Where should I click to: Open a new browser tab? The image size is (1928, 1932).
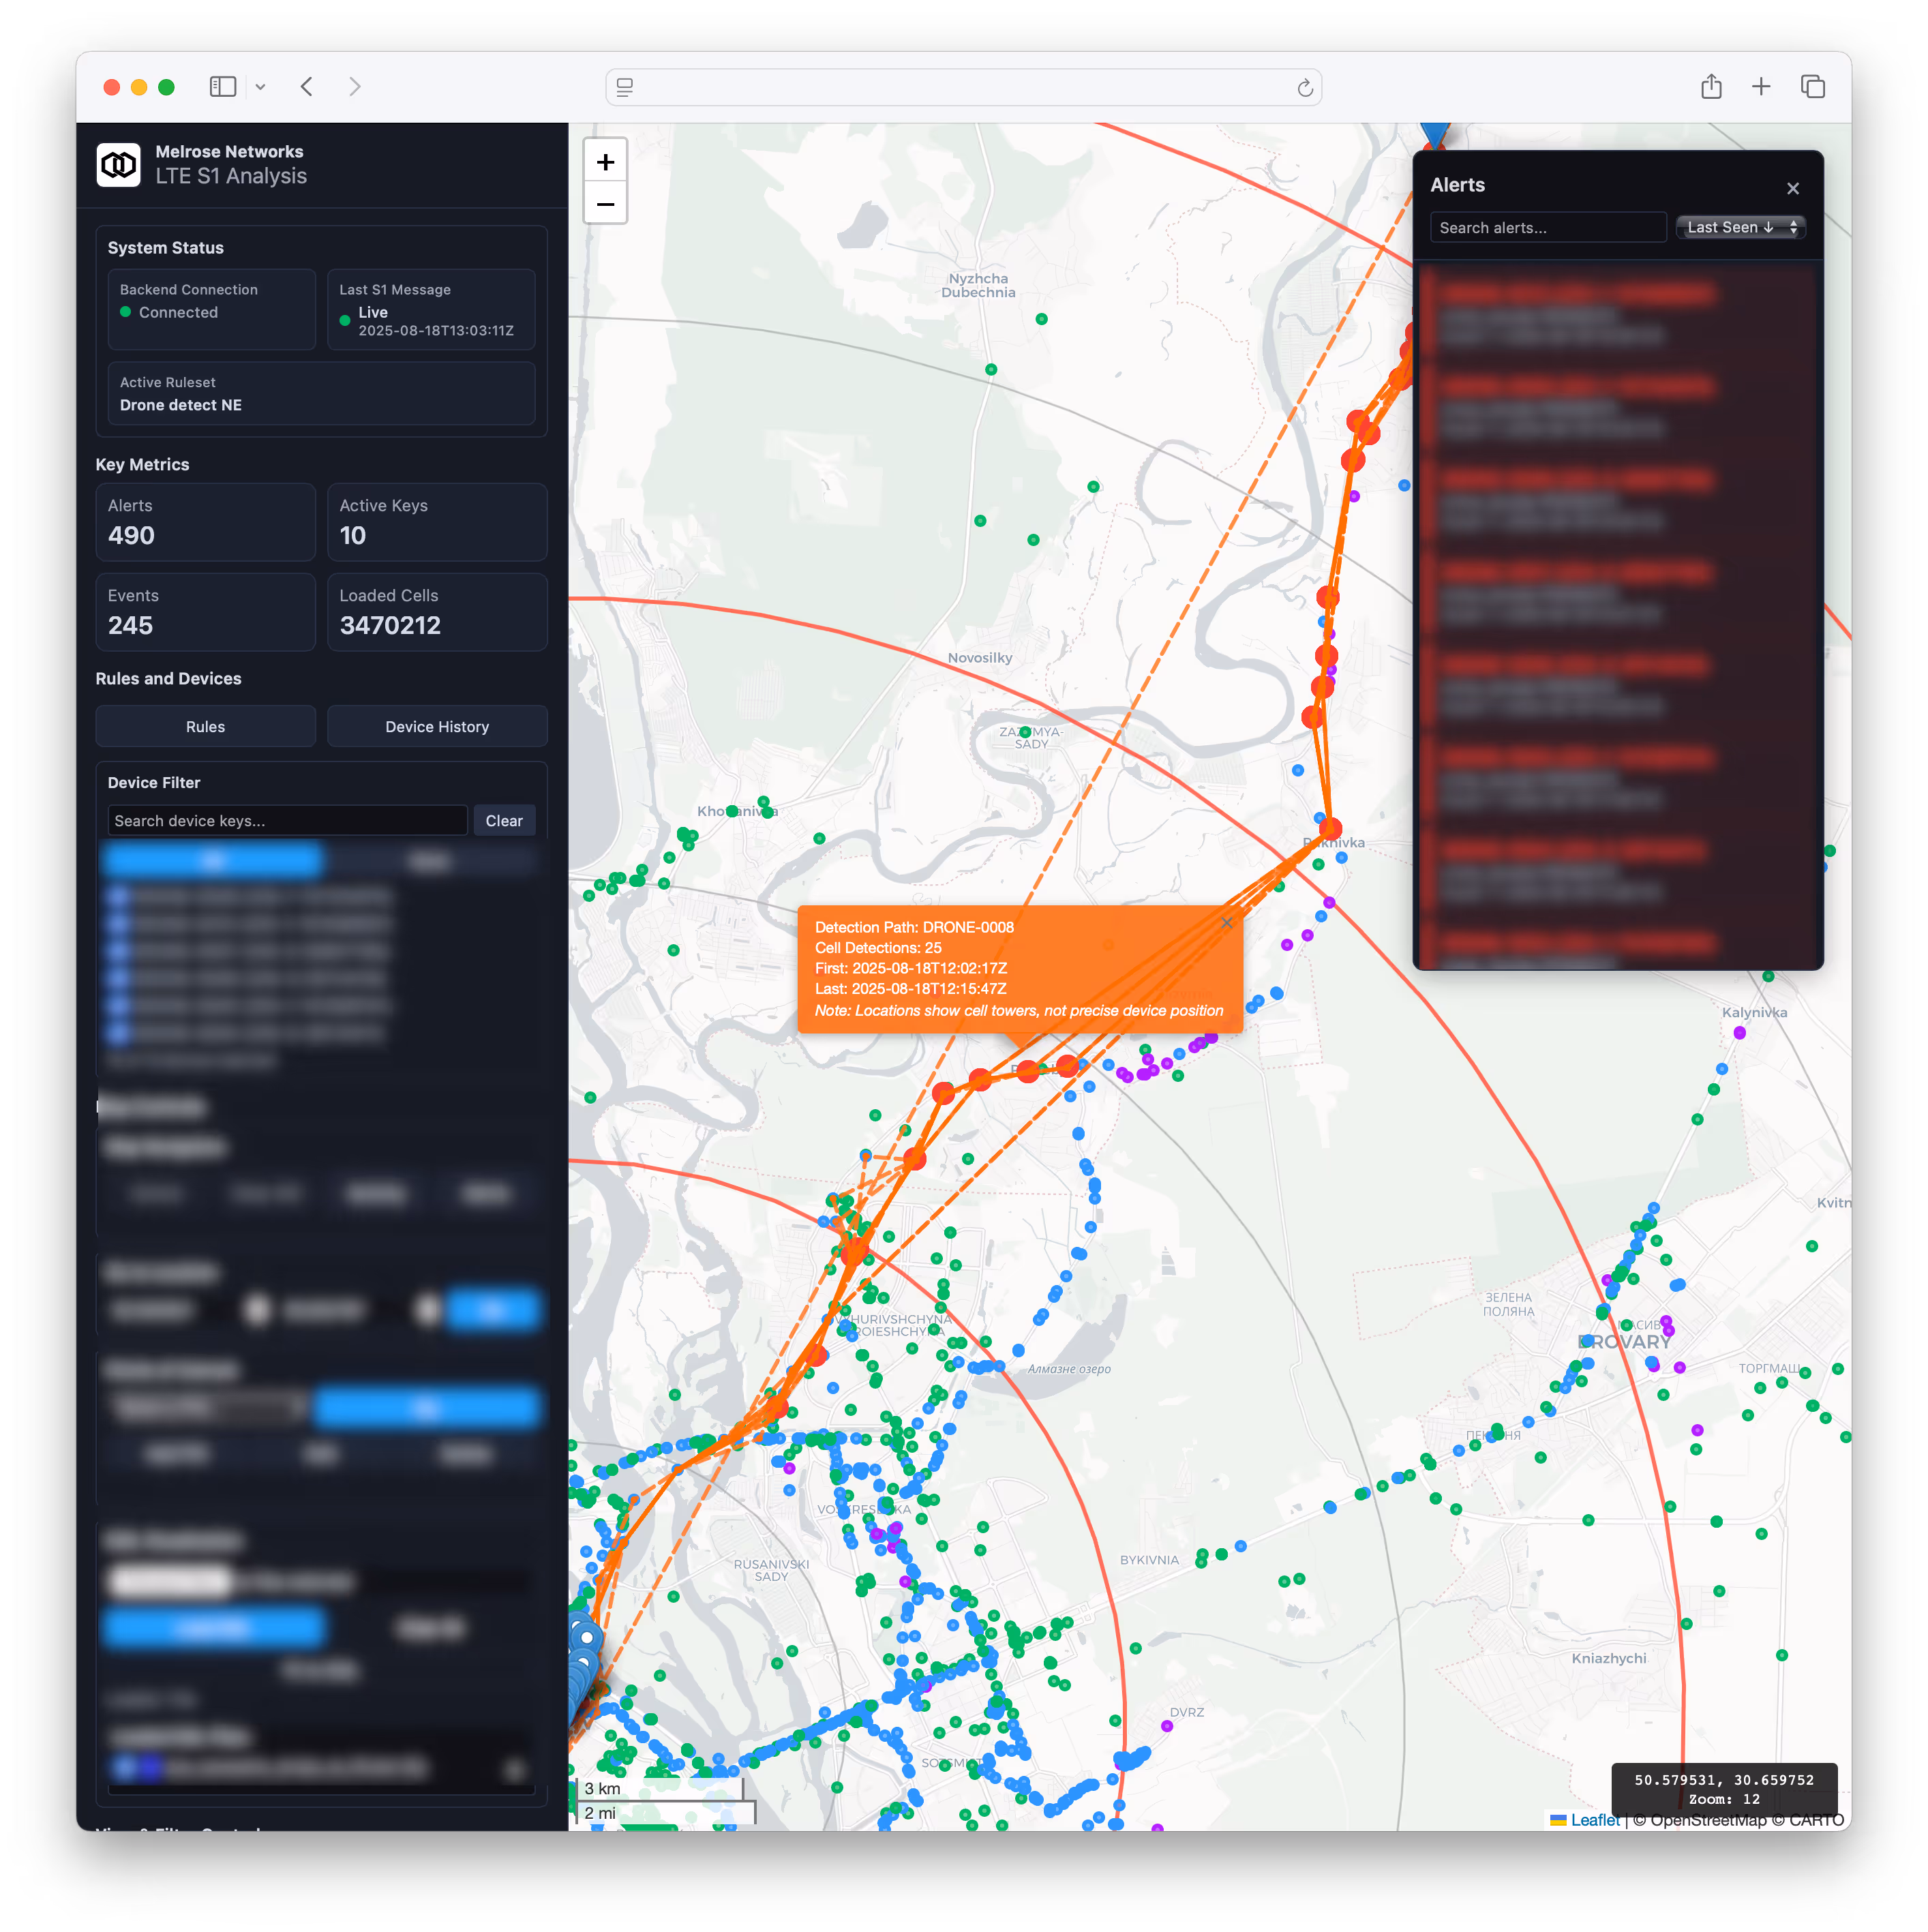(x=1760, y=87)
